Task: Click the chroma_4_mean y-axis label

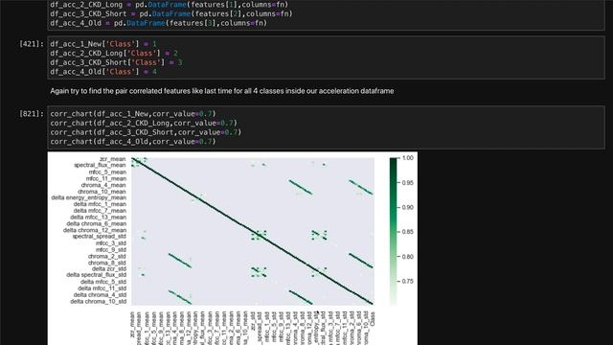Action: (103, 185)
